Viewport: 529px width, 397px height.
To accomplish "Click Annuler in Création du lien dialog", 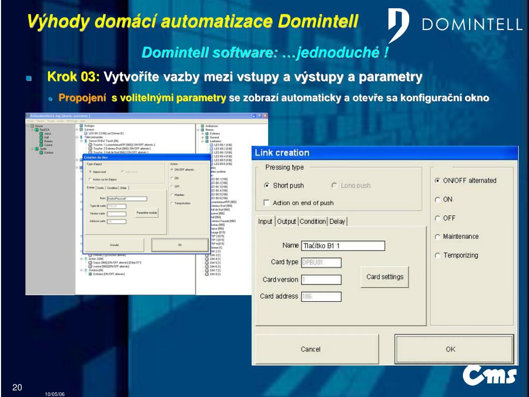I will click(114, 245).
